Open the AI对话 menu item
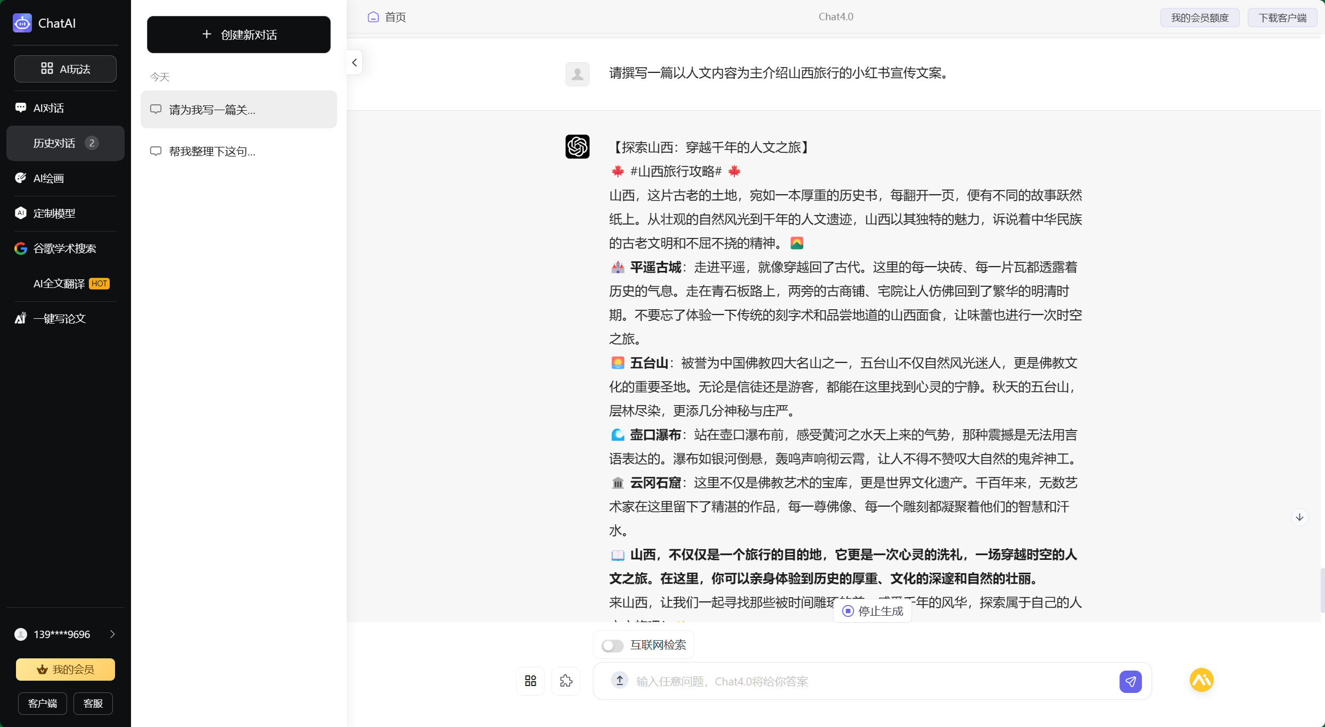1325x727 pixels. tap(47, 107)
